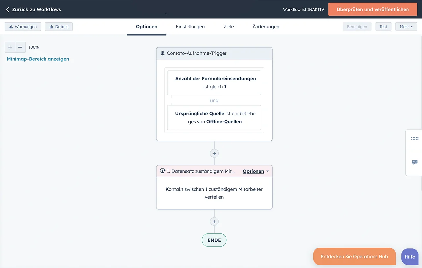Click the 100% zoom level text

coord(34,47)
